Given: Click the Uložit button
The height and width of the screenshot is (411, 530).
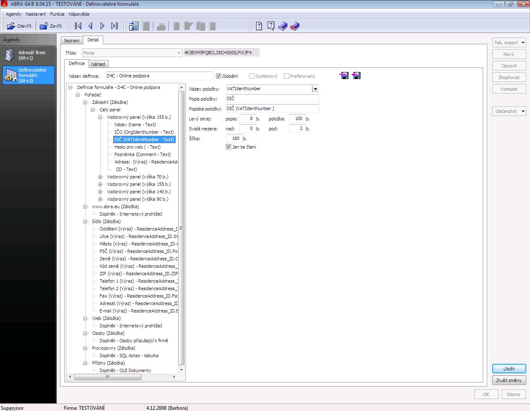Looking at the screenshot, I should click(509, 369).
